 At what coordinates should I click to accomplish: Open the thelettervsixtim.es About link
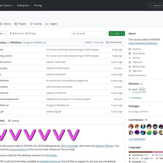tap(143, 43)
